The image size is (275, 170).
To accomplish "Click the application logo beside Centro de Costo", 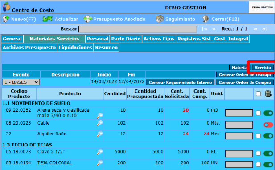I will [x=6, y=7].
